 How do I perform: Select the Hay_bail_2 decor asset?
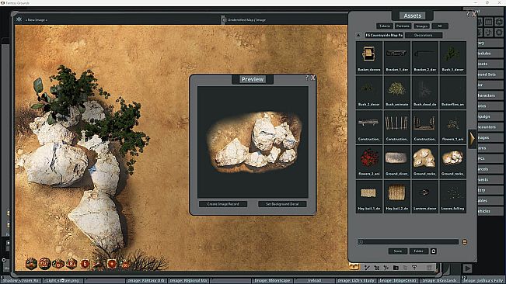(396, 196)
